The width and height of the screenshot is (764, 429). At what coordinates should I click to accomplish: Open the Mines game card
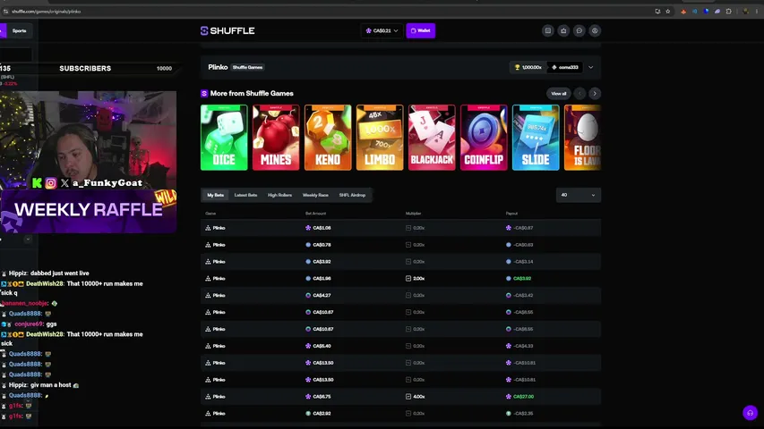tap(276, 137)
